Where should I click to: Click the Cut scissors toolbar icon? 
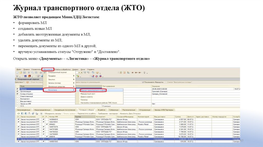(29, 72)
